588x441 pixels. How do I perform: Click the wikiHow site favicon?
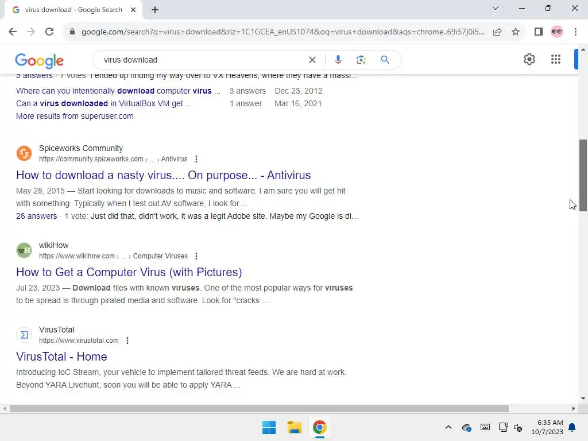pyautogui.click(x=24, y=250)
